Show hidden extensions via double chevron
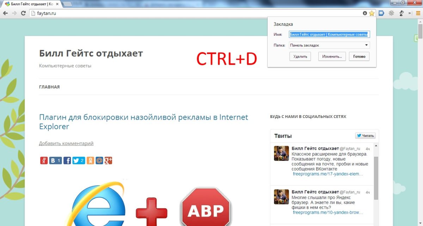This screenshot has height=226, width=423. pos(410,13)
